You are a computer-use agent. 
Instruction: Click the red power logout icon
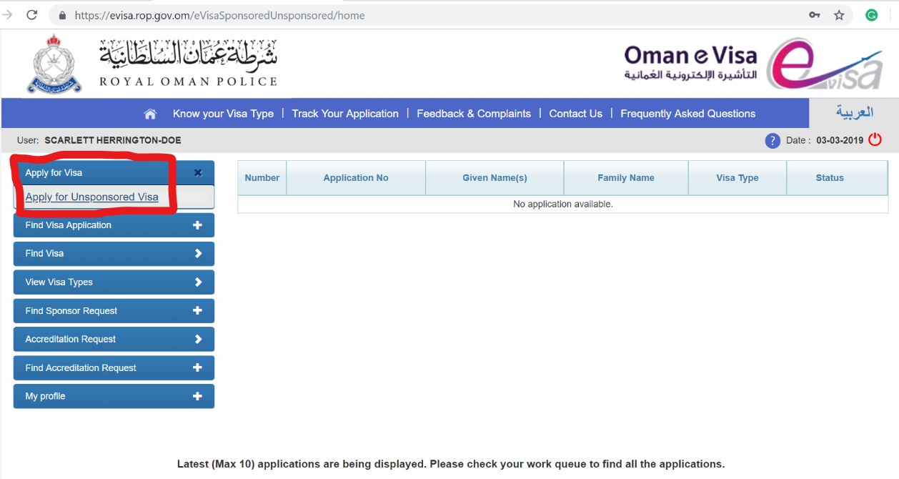pos(875,140)
